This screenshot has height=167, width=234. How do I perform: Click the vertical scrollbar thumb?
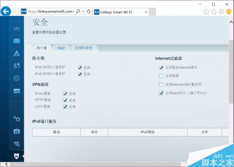coord(231,72)
